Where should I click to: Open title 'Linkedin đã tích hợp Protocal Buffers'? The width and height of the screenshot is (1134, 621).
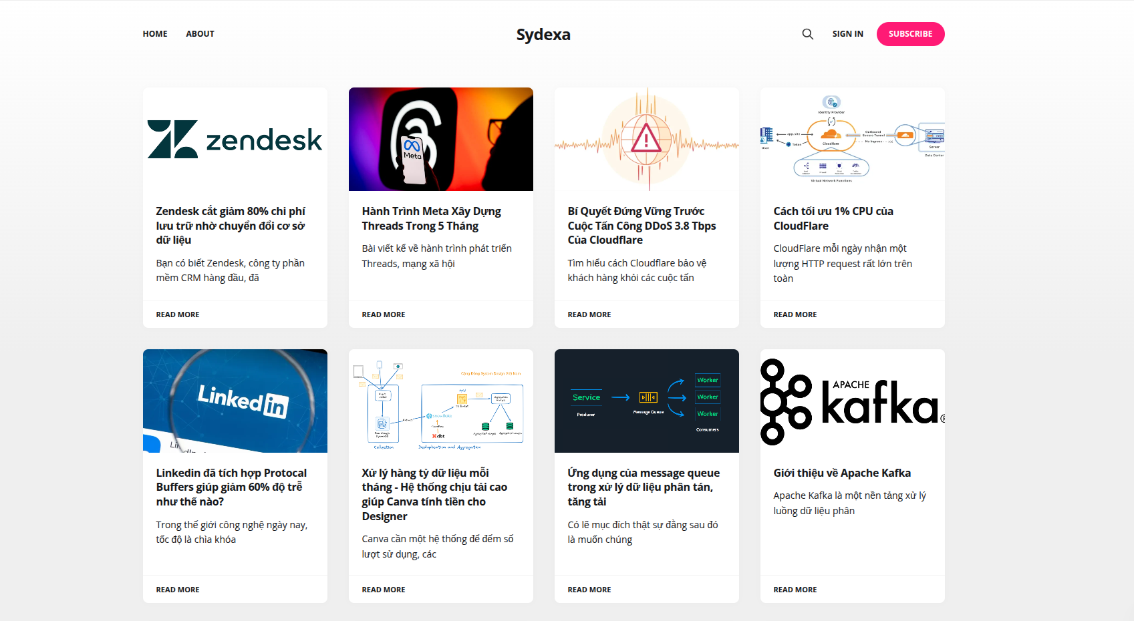pyautogui.click(x=231, y=487)
